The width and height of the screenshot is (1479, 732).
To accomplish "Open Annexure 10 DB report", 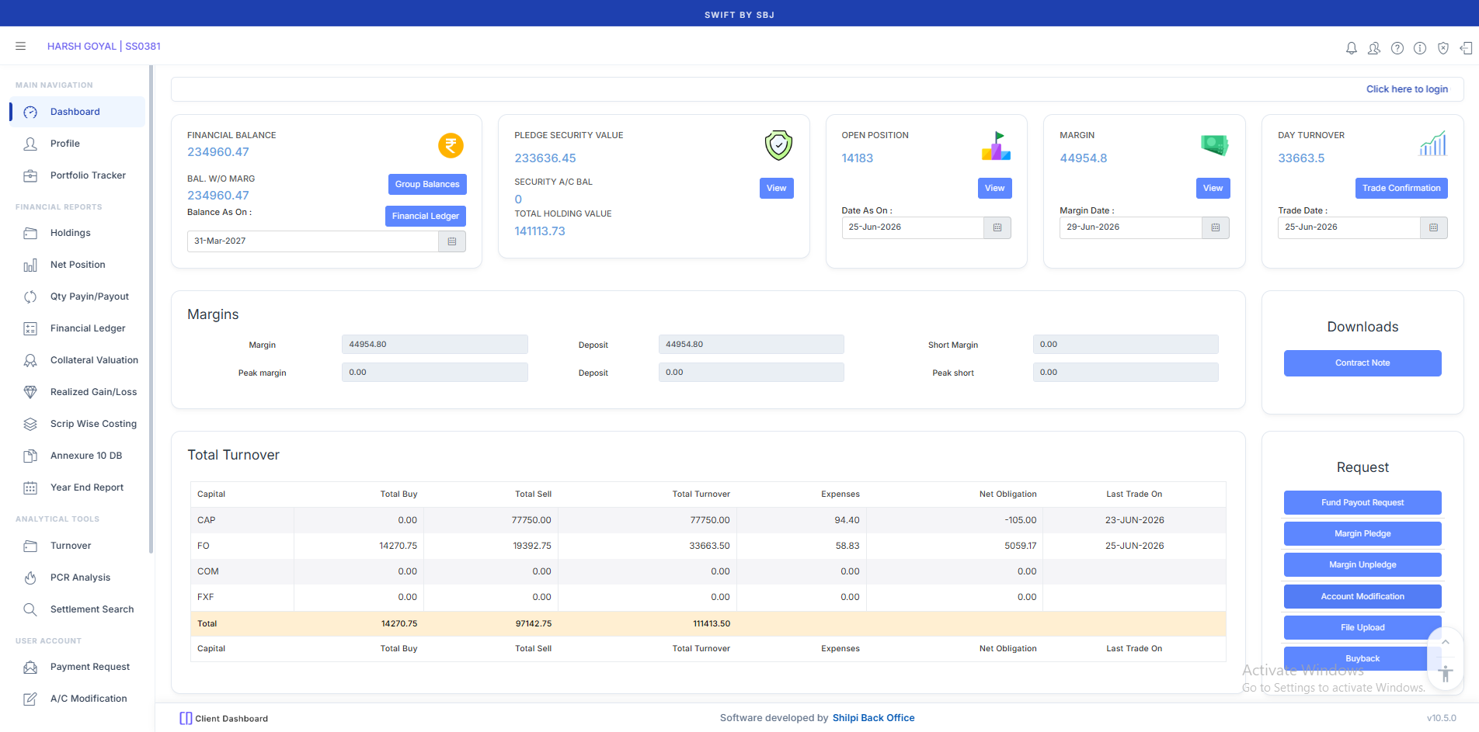I will (x=78, y=456).
